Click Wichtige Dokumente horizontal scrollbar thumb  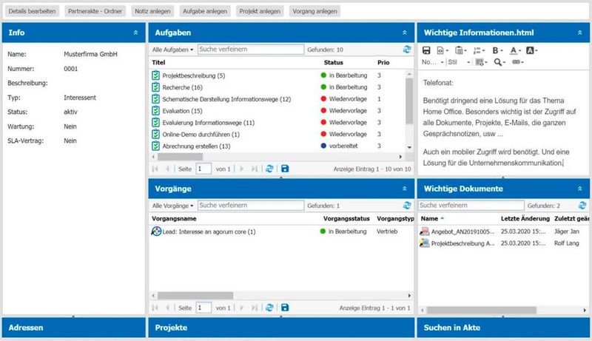[482, 310]
